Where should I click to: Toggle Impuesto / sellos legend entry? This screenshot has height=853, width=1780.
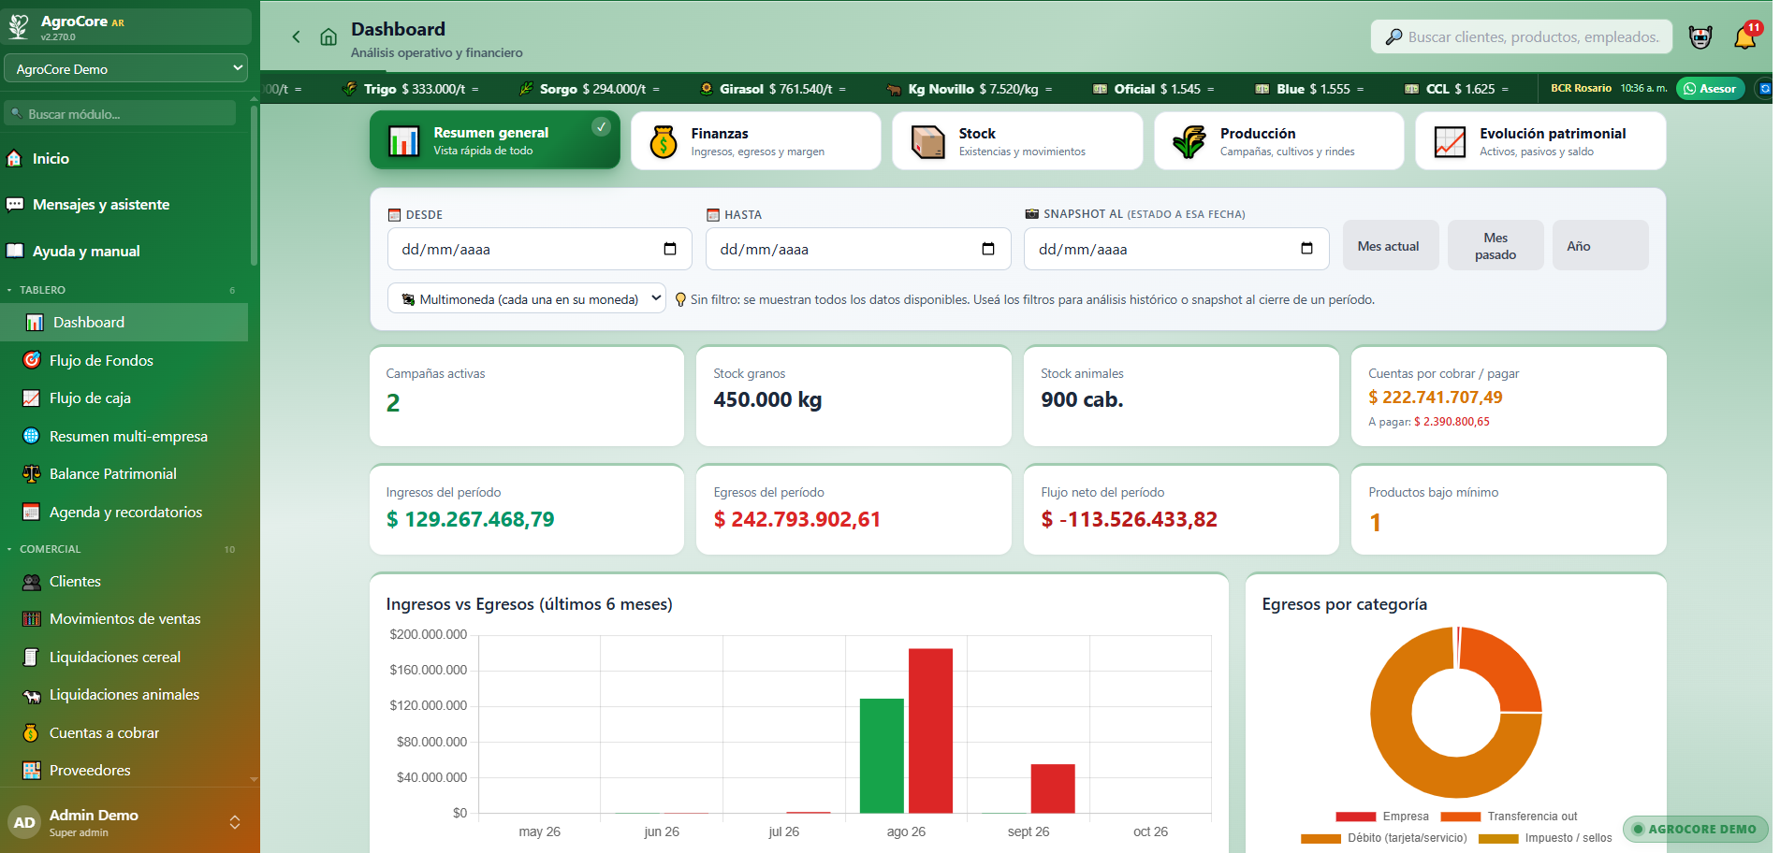point(1545,838)
